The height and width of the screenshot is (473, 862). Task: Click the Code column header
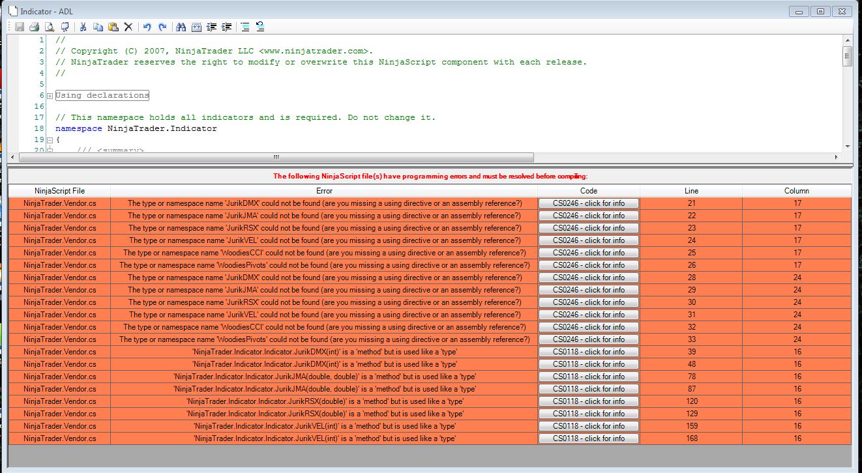point(589,191)
